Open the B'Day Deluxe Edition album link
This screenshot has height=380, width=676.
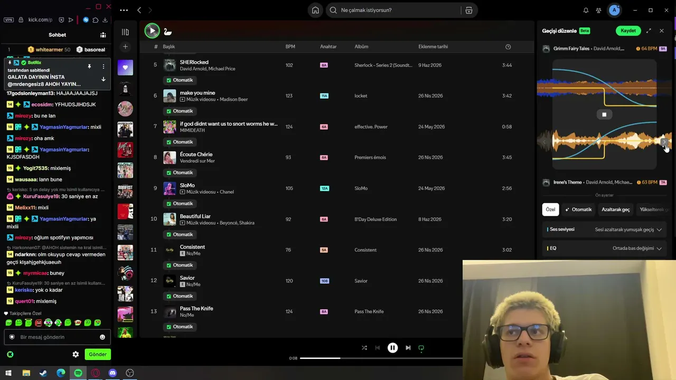[x=375, y=219]
